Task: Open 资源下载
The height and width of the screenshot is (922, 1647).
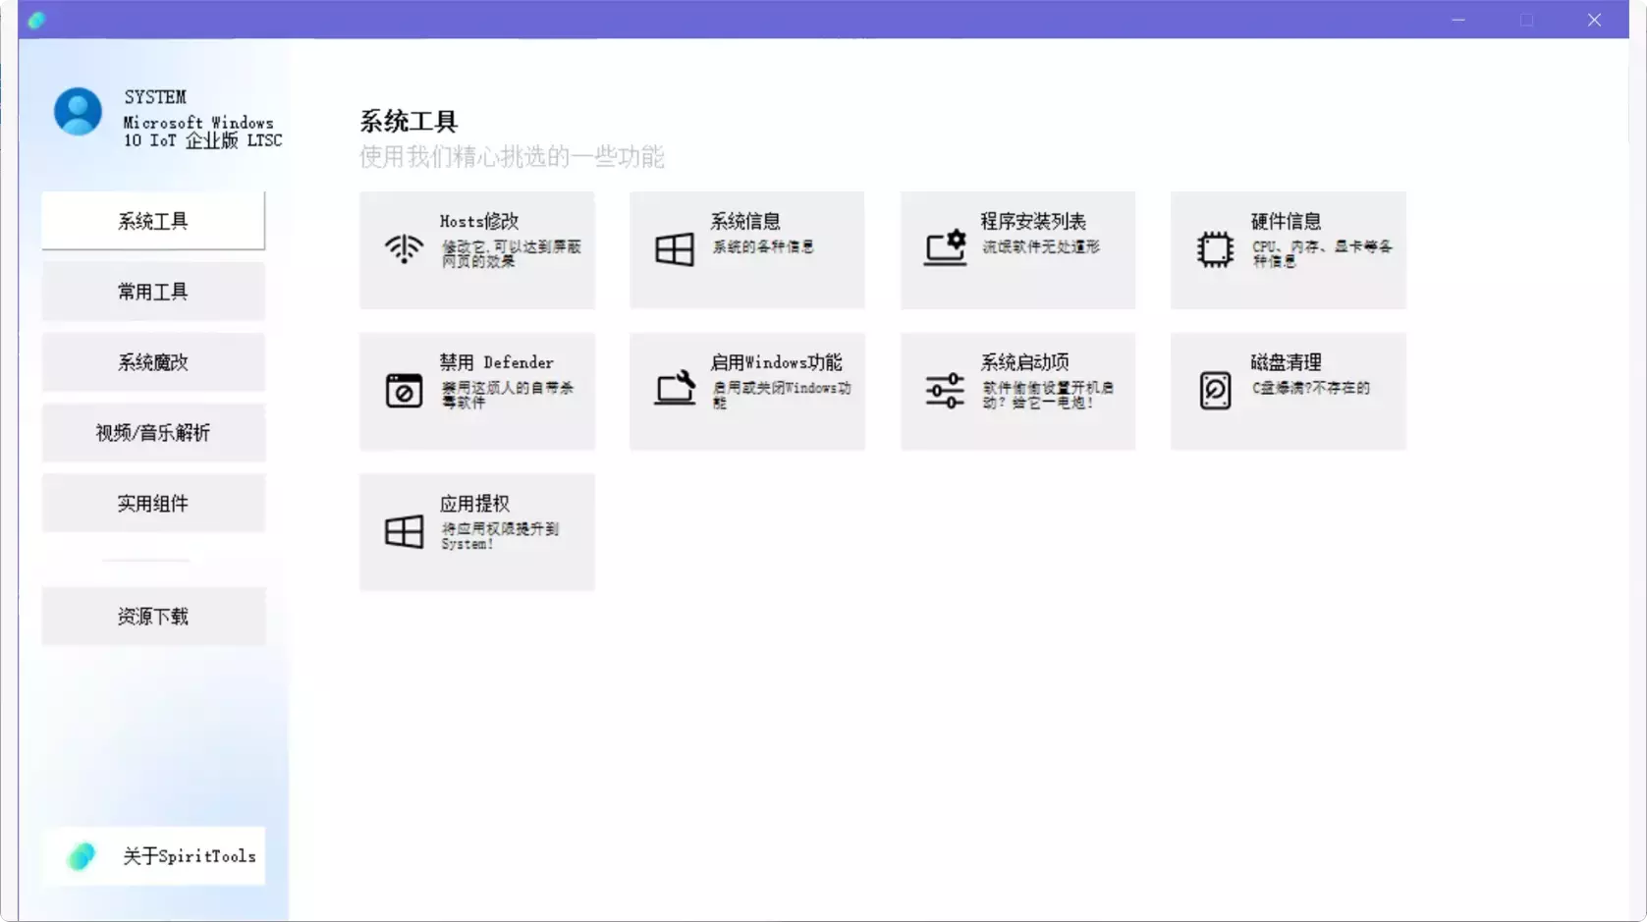Action: tap(153, 616)
